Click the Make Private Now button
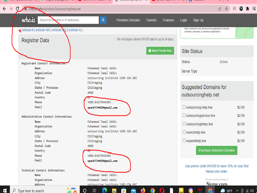The width and height of the screenshot is (257, 193). click(160, 51)
